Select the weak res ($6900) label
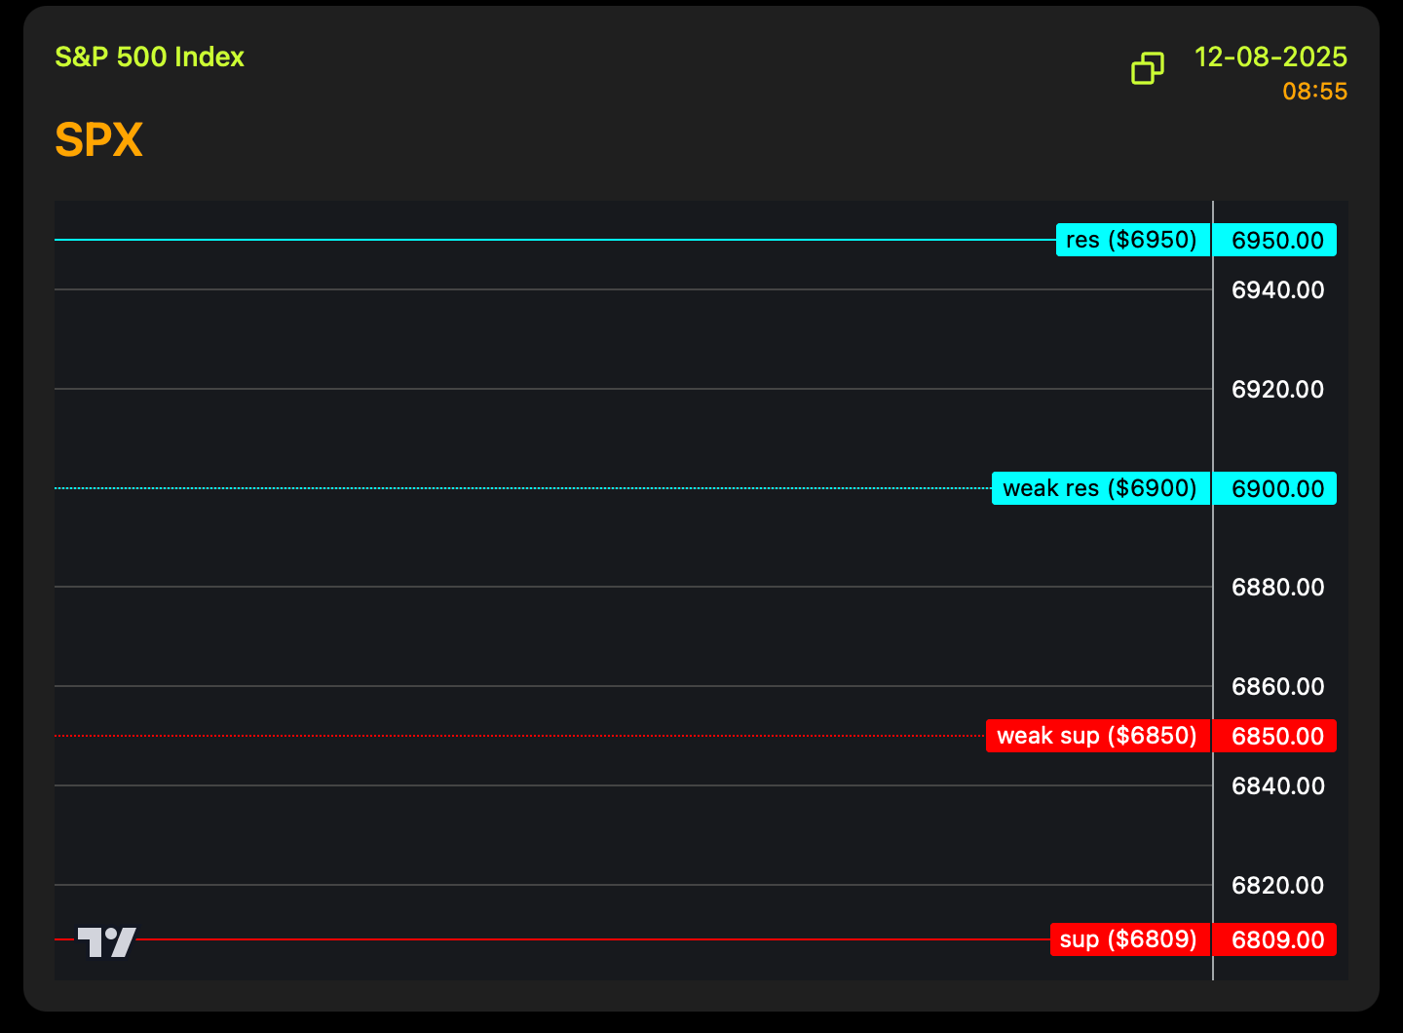Screen dimensions: 1403x1033 click(1100, 488)
